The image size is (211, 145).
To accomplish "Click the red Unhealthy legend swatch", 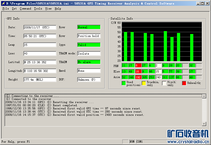I will (184, 83).
